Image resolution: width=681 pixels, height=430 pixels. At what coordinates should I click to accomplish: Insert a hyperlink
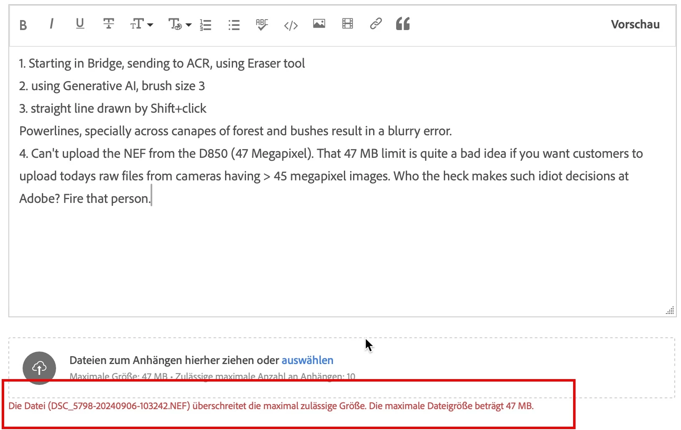(x=376, y=23)
